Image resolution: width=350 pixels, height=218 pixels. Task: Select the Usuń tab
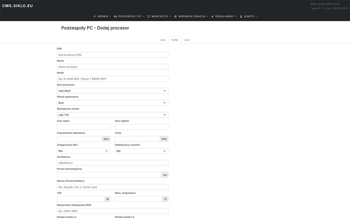(x=187, y=40)
